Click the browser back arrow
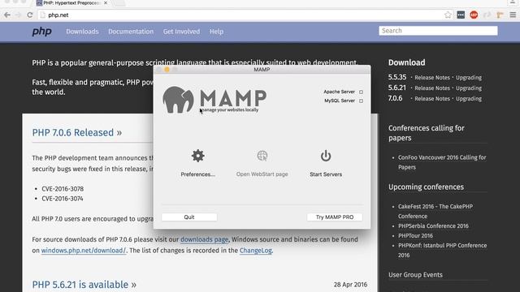520x292 pixels. coord(7,15)
